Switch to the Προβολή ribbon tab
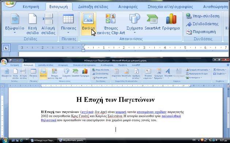This screenshot has height=143, width=230. [122, 65]
